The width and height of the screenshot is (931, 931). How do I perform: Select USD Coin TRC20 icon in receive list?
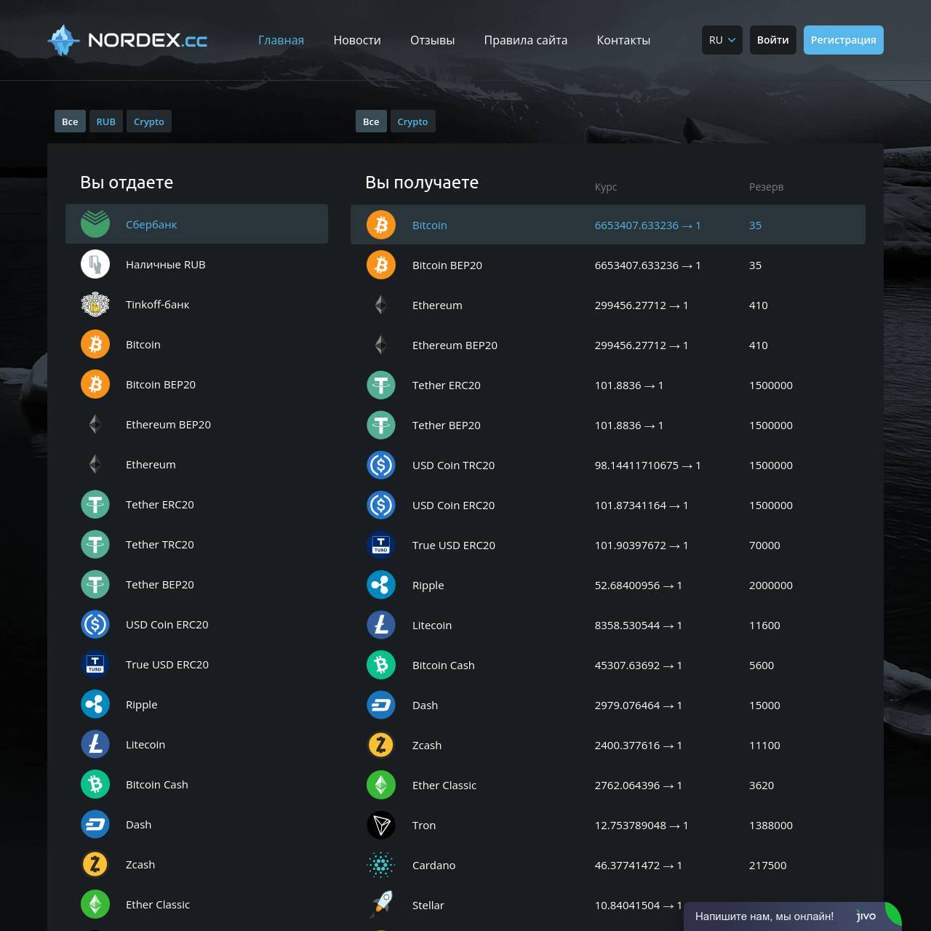click(x=381, y=465)
